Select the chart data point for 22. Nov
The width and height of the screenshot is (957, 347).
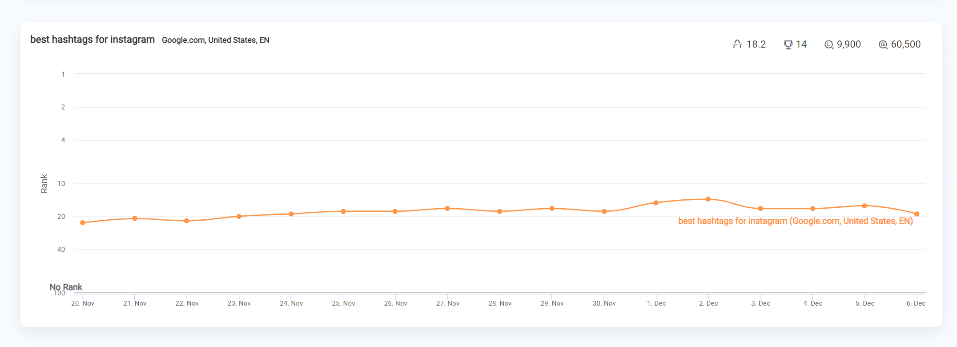pyautogui.click(x=187, y=221)
